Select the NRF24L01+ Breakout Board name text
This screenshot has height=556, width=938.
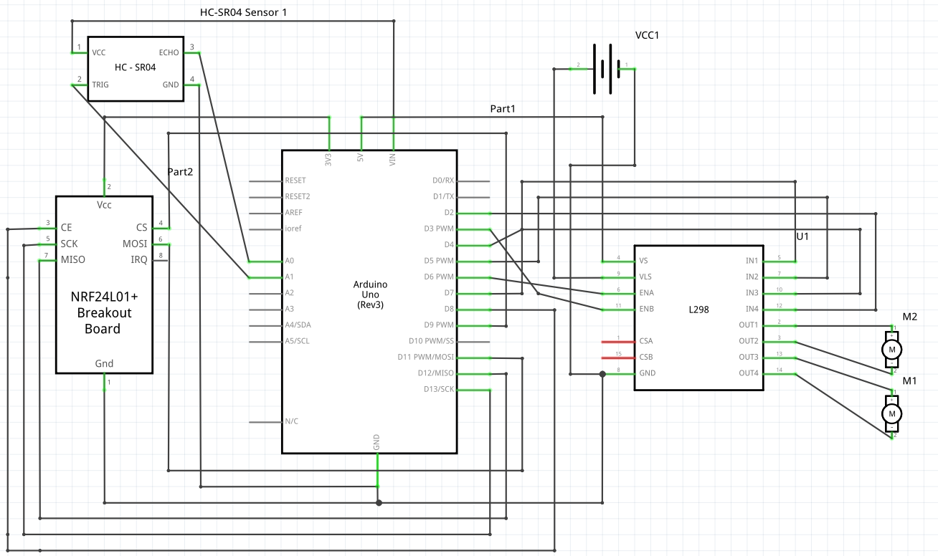tap(104, 312)
